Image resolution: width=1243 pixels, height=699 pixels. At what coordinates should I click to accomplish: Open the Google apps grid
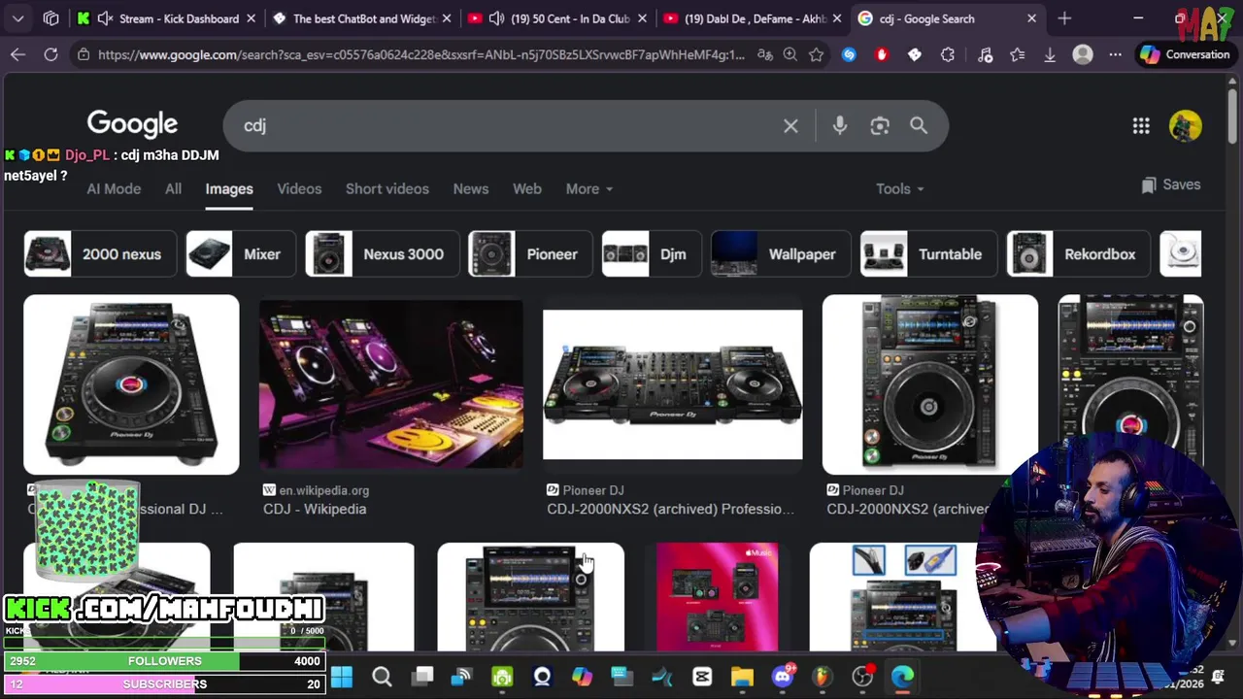(1141, 126)
